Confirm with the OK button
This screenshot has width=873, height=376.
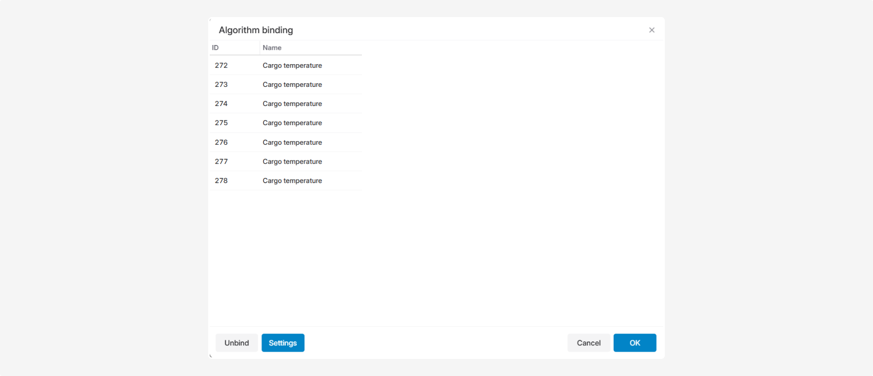tap(635, 343)
